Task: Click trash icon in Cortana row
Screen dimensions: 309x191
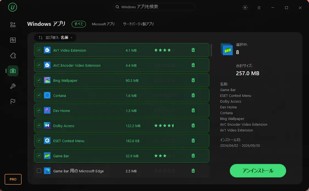Action: pyautogui.click(x=193, y=95)
